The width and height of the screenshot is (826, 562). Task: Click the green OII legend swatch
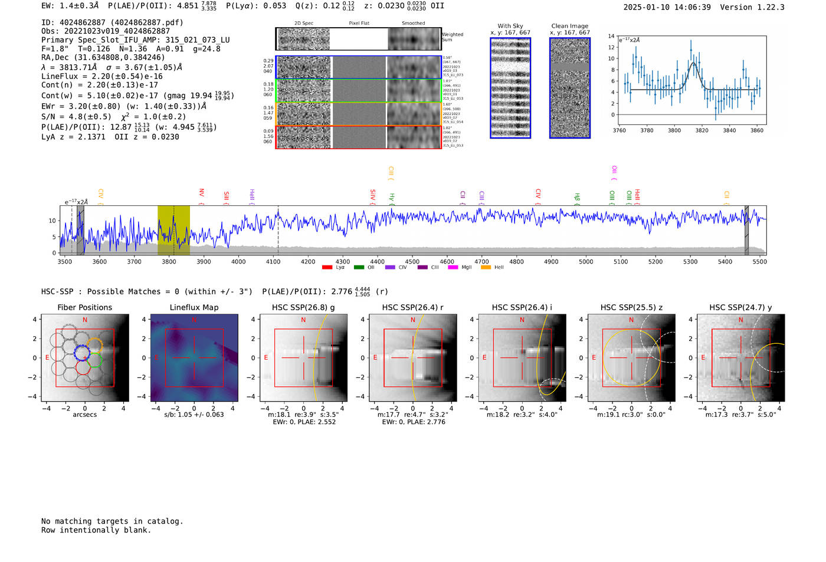point(359,268)
